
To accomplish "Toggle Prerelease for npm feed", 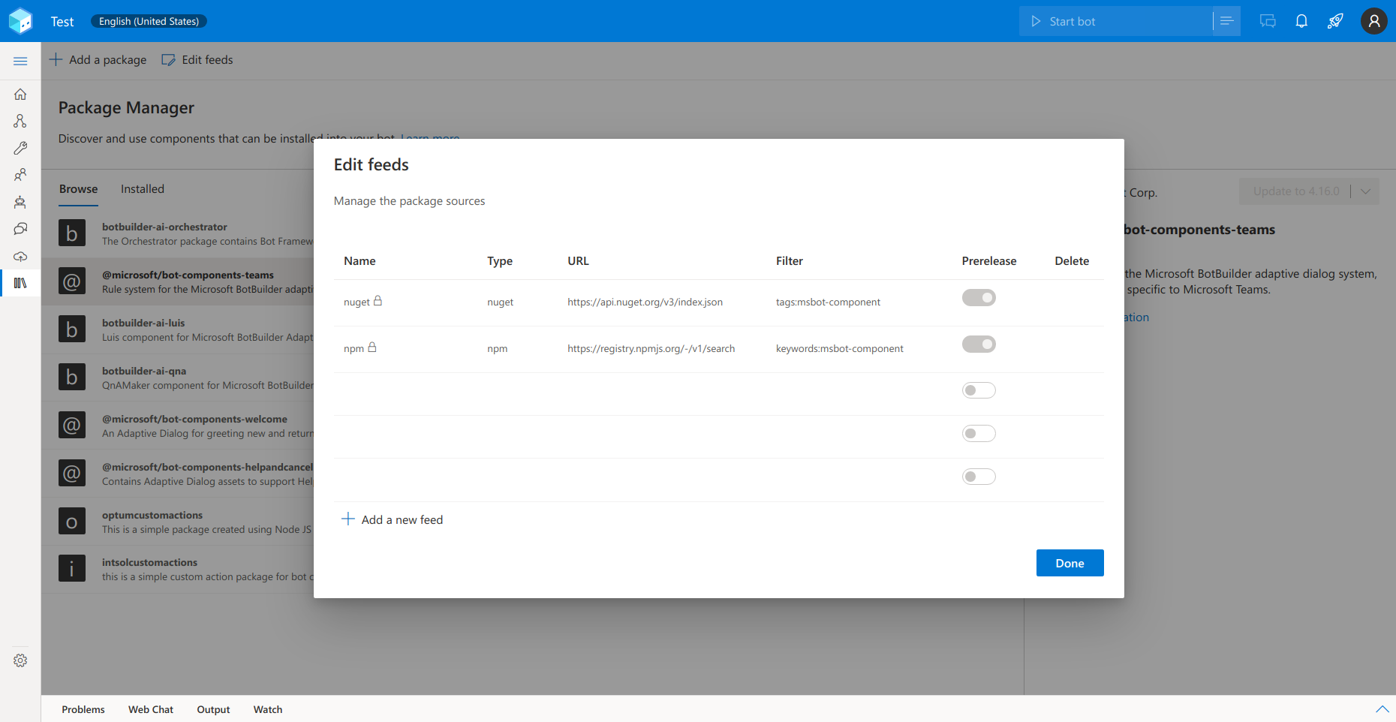I will (979, 344).
